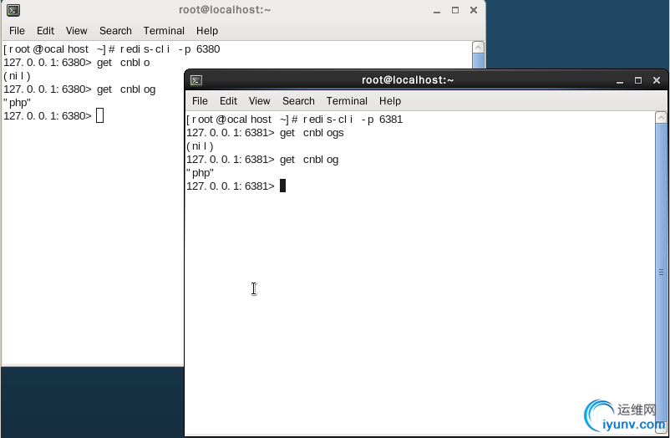Click front window title 'root@localhost:~'
Viewport: 670px width, 438px height.
point(408,80)
